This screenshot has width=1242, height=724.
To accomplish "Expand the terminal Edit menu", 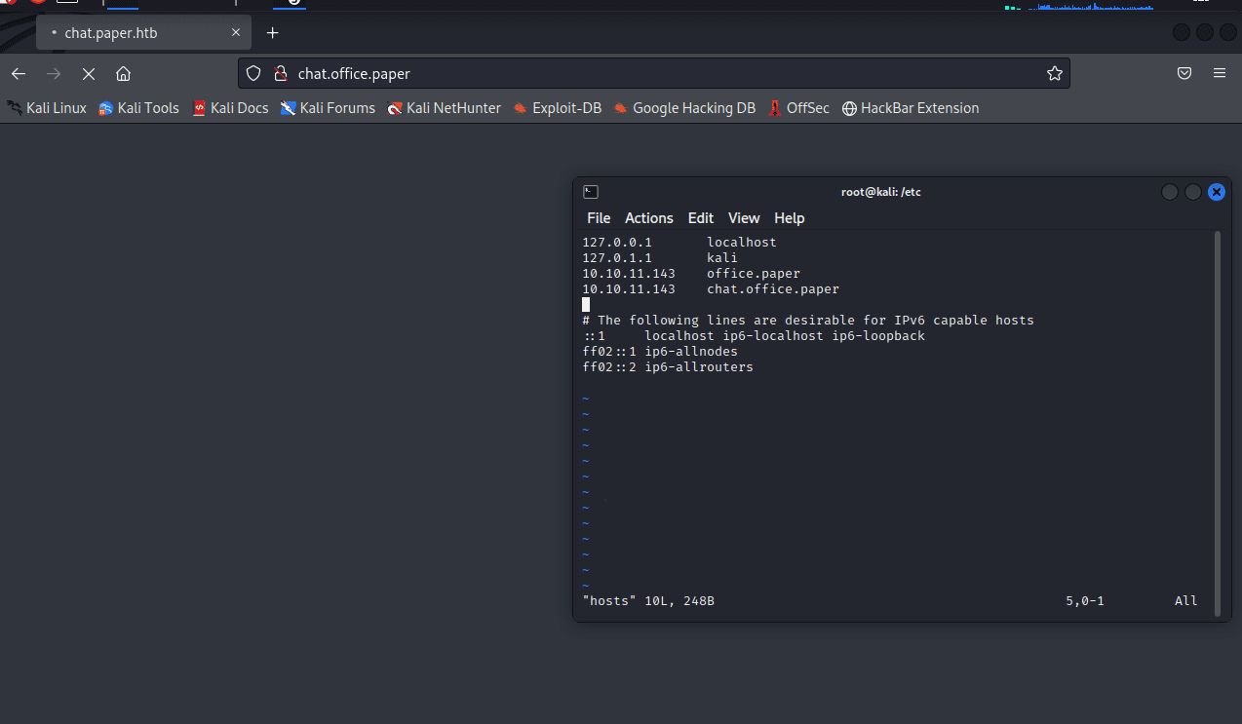I will (x=700, y=218).
